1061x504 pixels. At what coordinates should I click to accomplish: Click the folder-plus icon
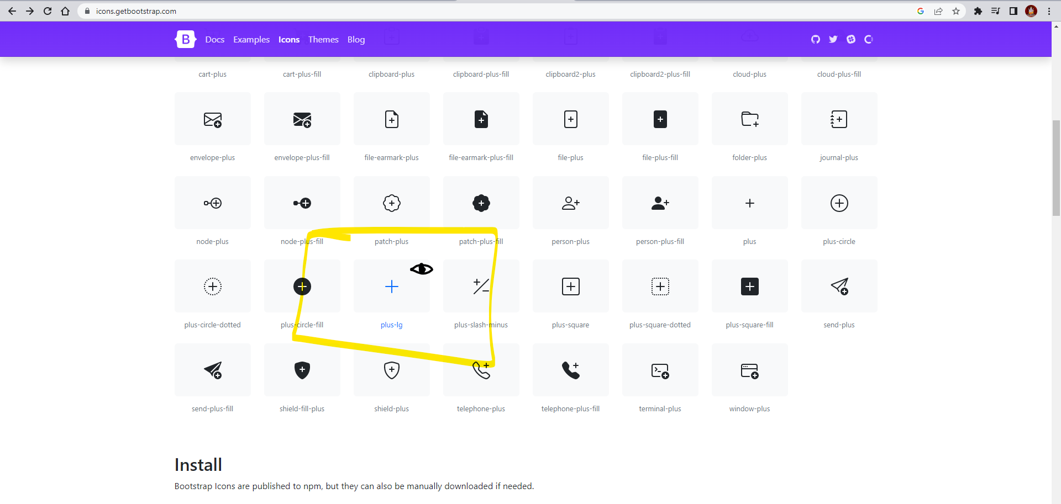coord(749,119)
